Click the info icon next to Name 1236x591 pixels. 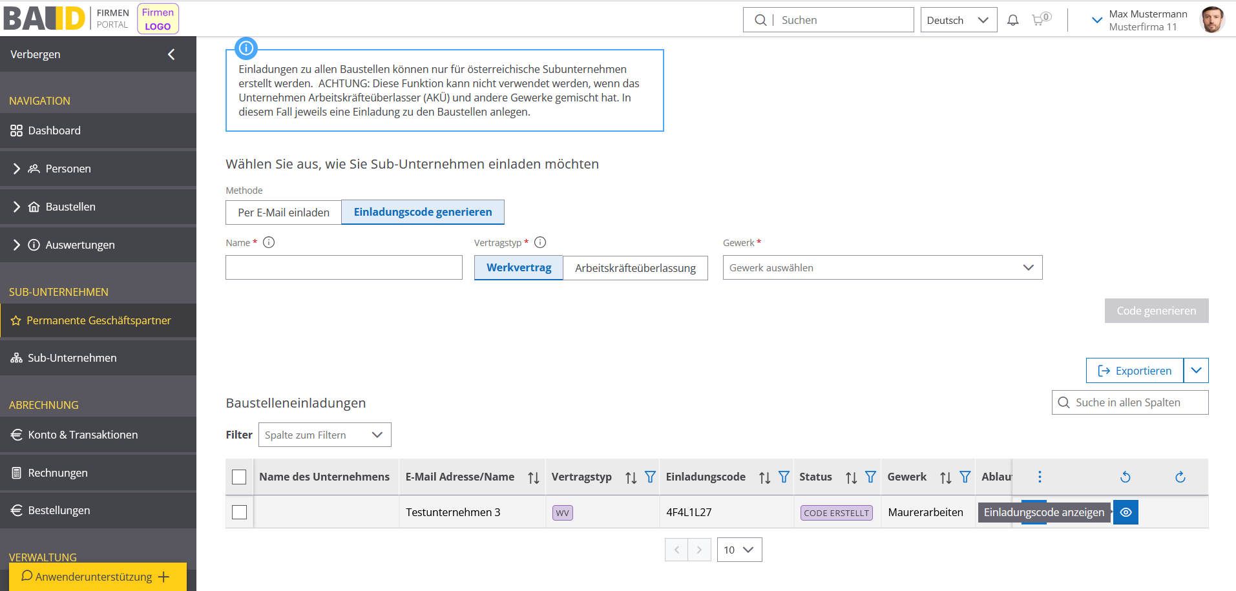tap(269, 242)
